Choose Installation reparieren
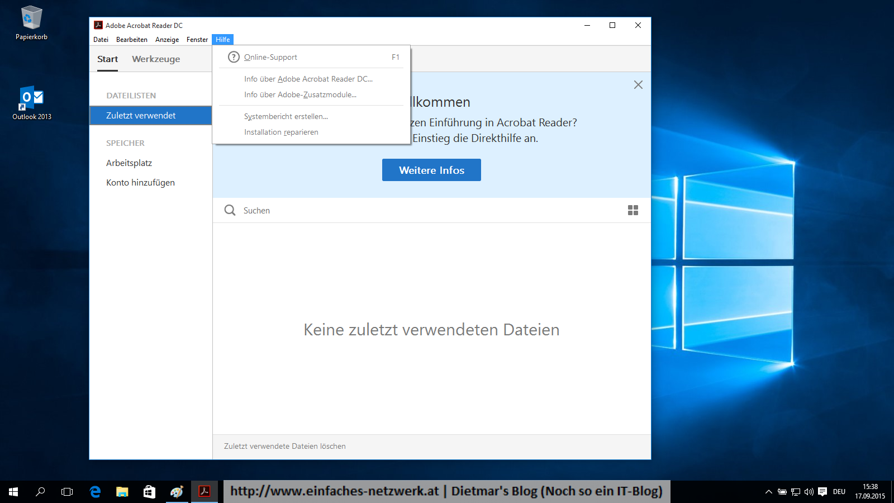Image resolution: width=894 pixels, height=503 pixels. click(311, 132)
